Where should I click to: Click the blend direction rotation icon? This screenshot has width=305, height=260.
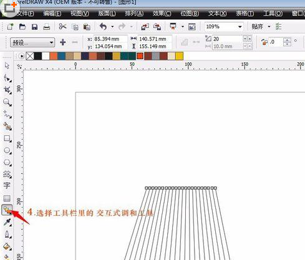click(x=264, y=42)
